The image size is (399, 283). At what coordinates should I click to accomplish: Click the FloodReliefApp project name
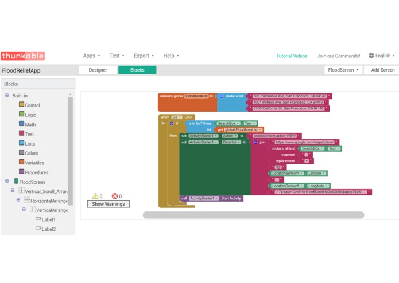21,70
